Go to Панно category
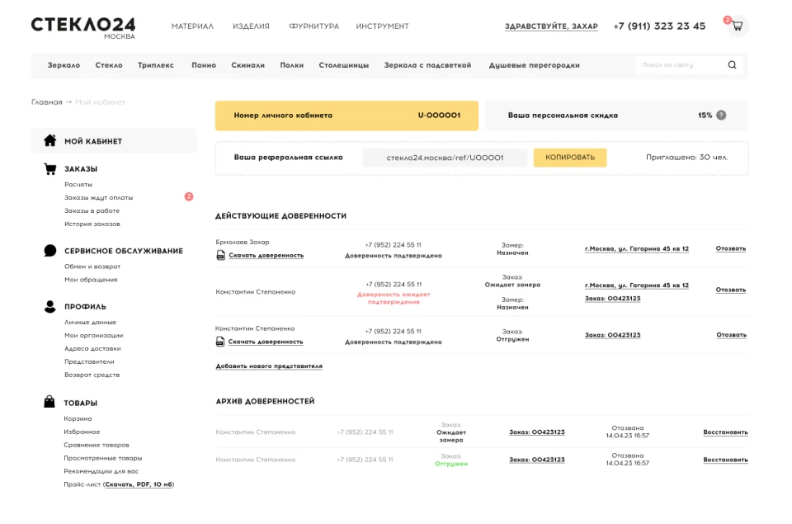The height and width of the screenshot is (524, 792). (204, 65)
